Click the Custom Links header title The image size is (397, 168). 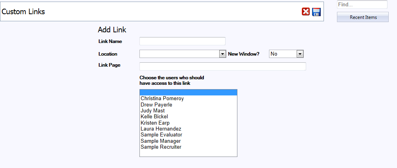click(x=24, y=12)
